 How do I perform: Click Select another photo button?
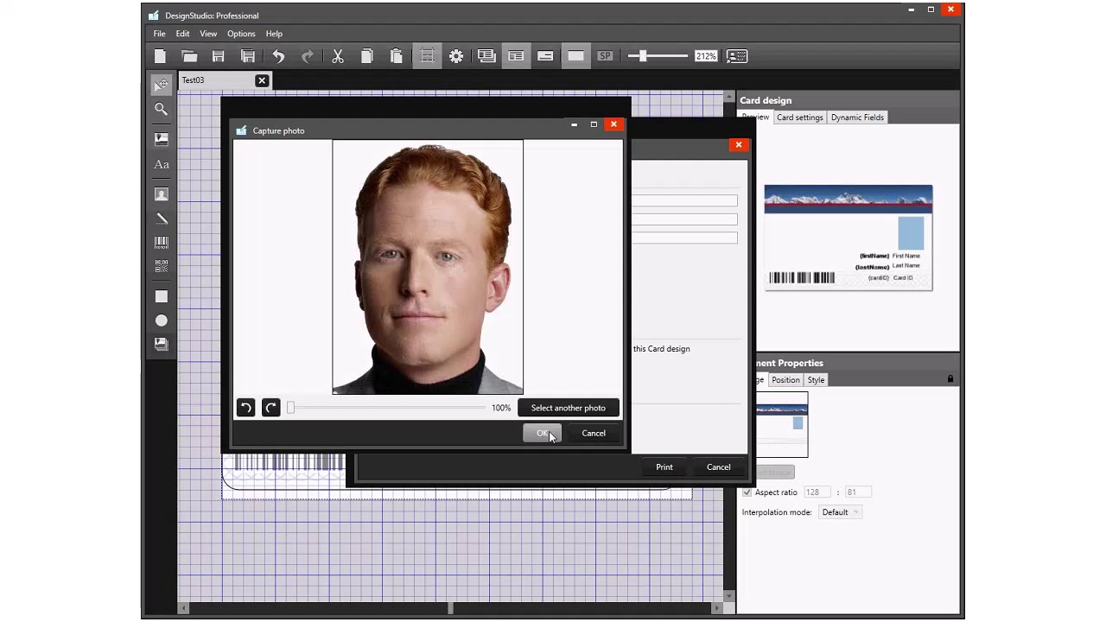(x=569, y=408)
